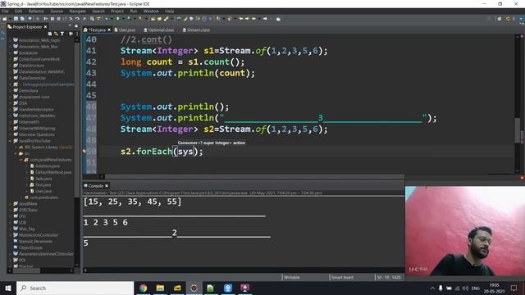Open the Navigate menu
525x295 pixels.
coord(78,11)
